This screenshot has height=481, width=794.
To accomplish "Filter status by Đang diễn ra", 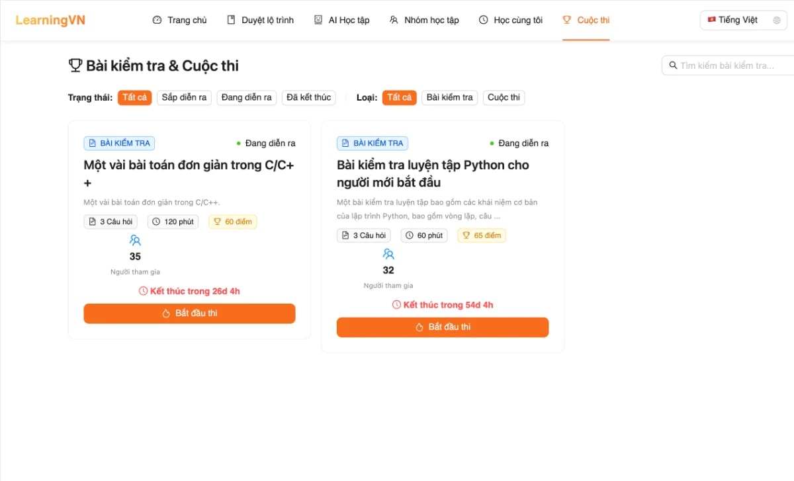I will pos(247,97).
